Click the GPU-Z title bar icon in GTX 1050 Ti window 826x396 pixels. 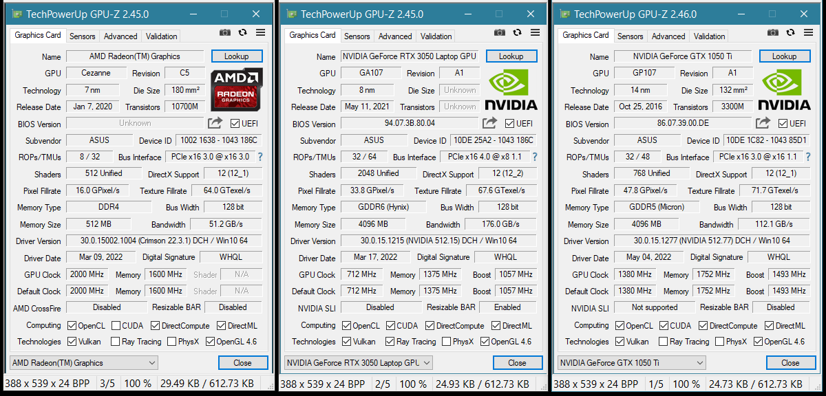[x=565, y=14]
